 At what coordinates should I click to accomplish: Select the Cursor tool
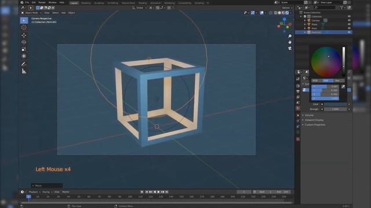pyautogui.click(x=24, y=27)
